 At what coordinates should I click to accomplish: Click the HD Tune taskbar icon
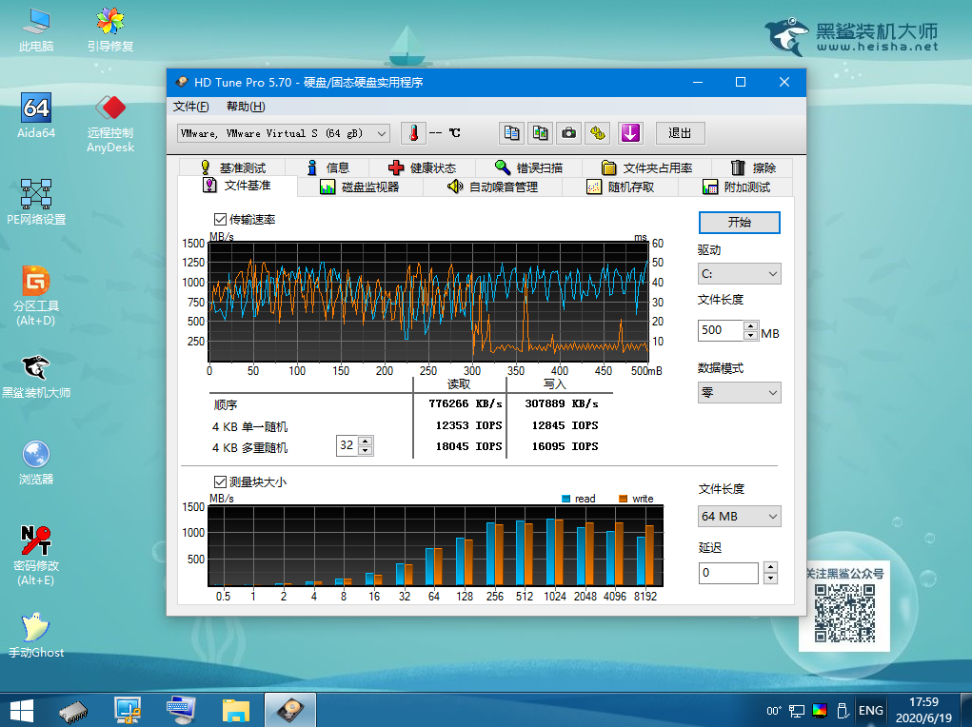point(290,710)
